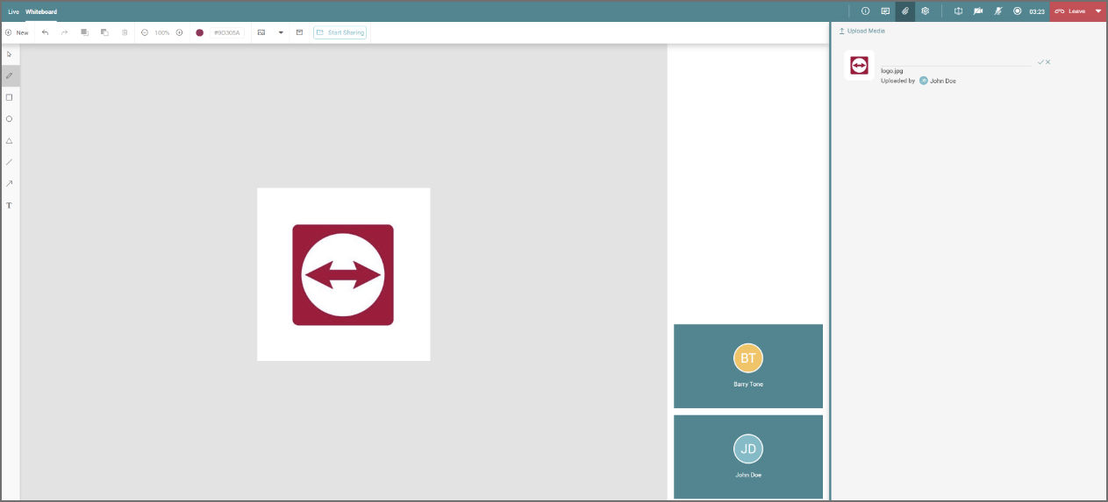Switch to the Live tab

pyautogui.click(x=13, y=11)
